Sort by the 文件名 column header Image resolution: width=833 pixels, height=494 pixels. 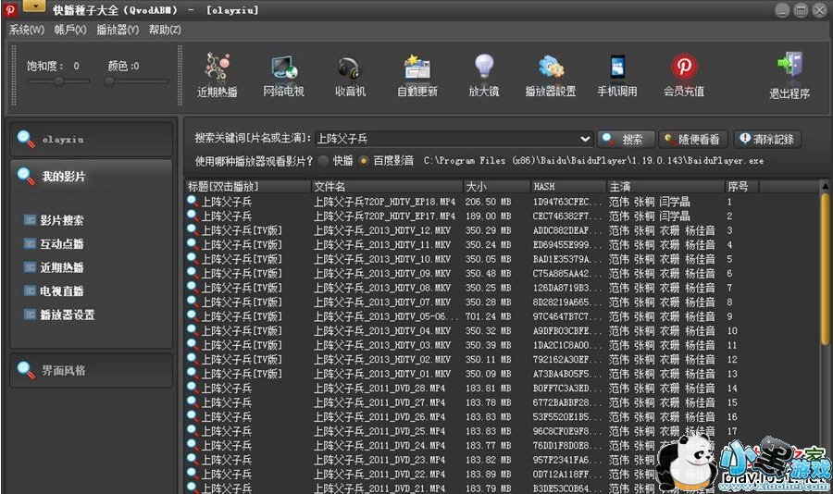(387, 187)
